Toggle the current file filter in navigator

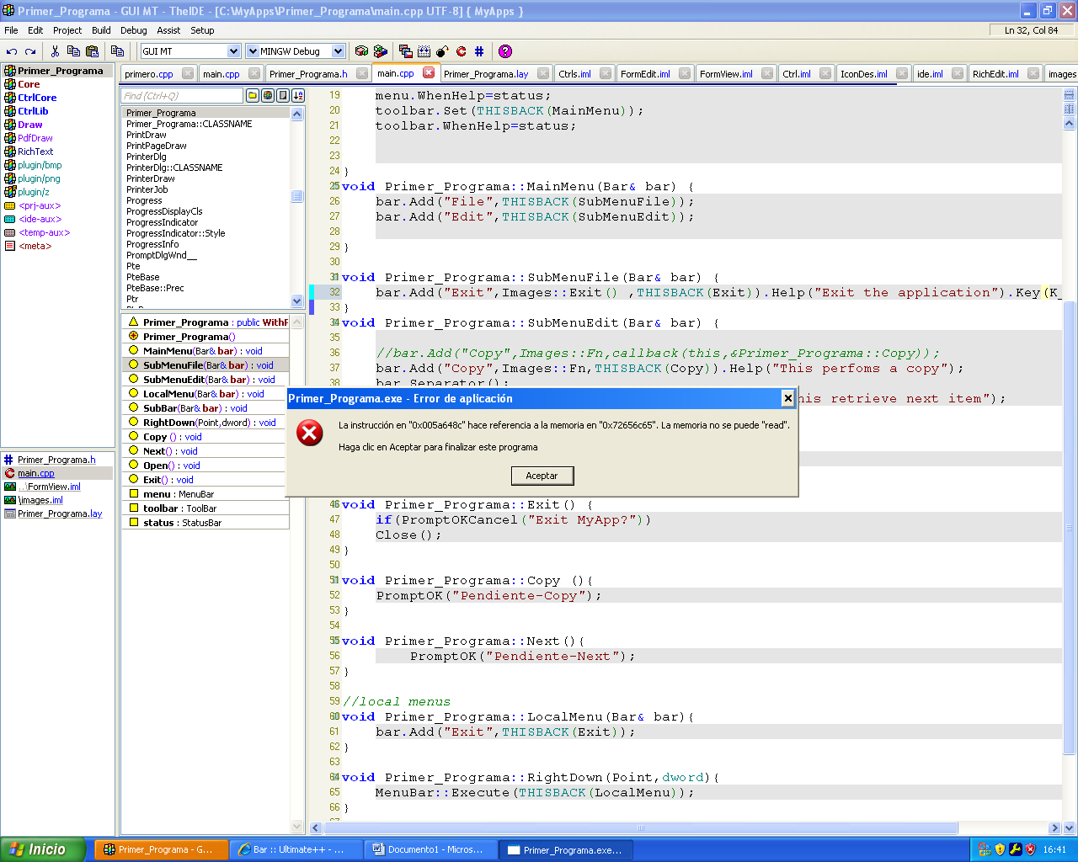tap(282, 96)
